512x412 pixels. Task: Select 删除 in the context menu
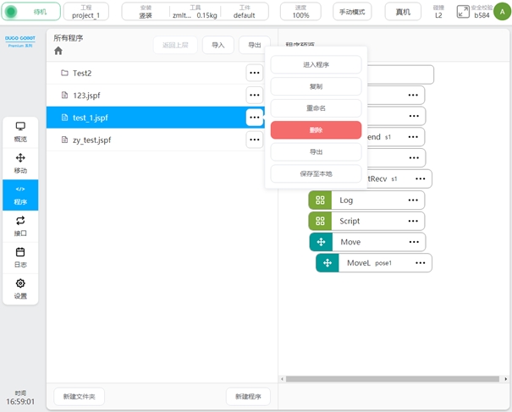[316, 130]
